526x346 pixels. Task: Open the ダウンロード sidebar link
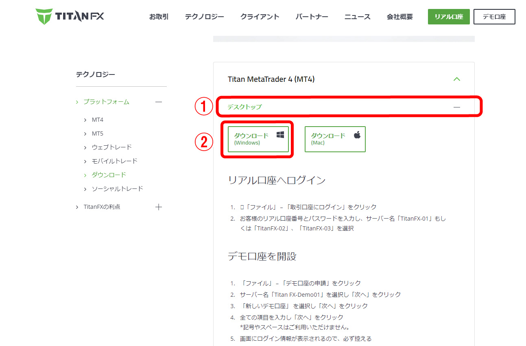tap(109, 175)
